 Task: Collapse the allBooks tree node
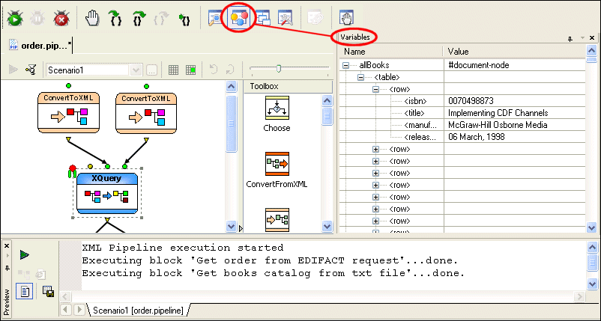coord(345,65)
